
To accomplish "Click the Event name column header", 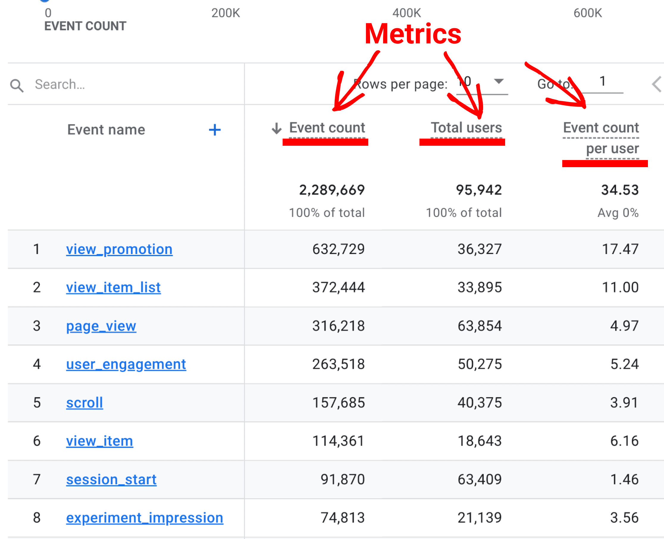I will coord(106,129).
